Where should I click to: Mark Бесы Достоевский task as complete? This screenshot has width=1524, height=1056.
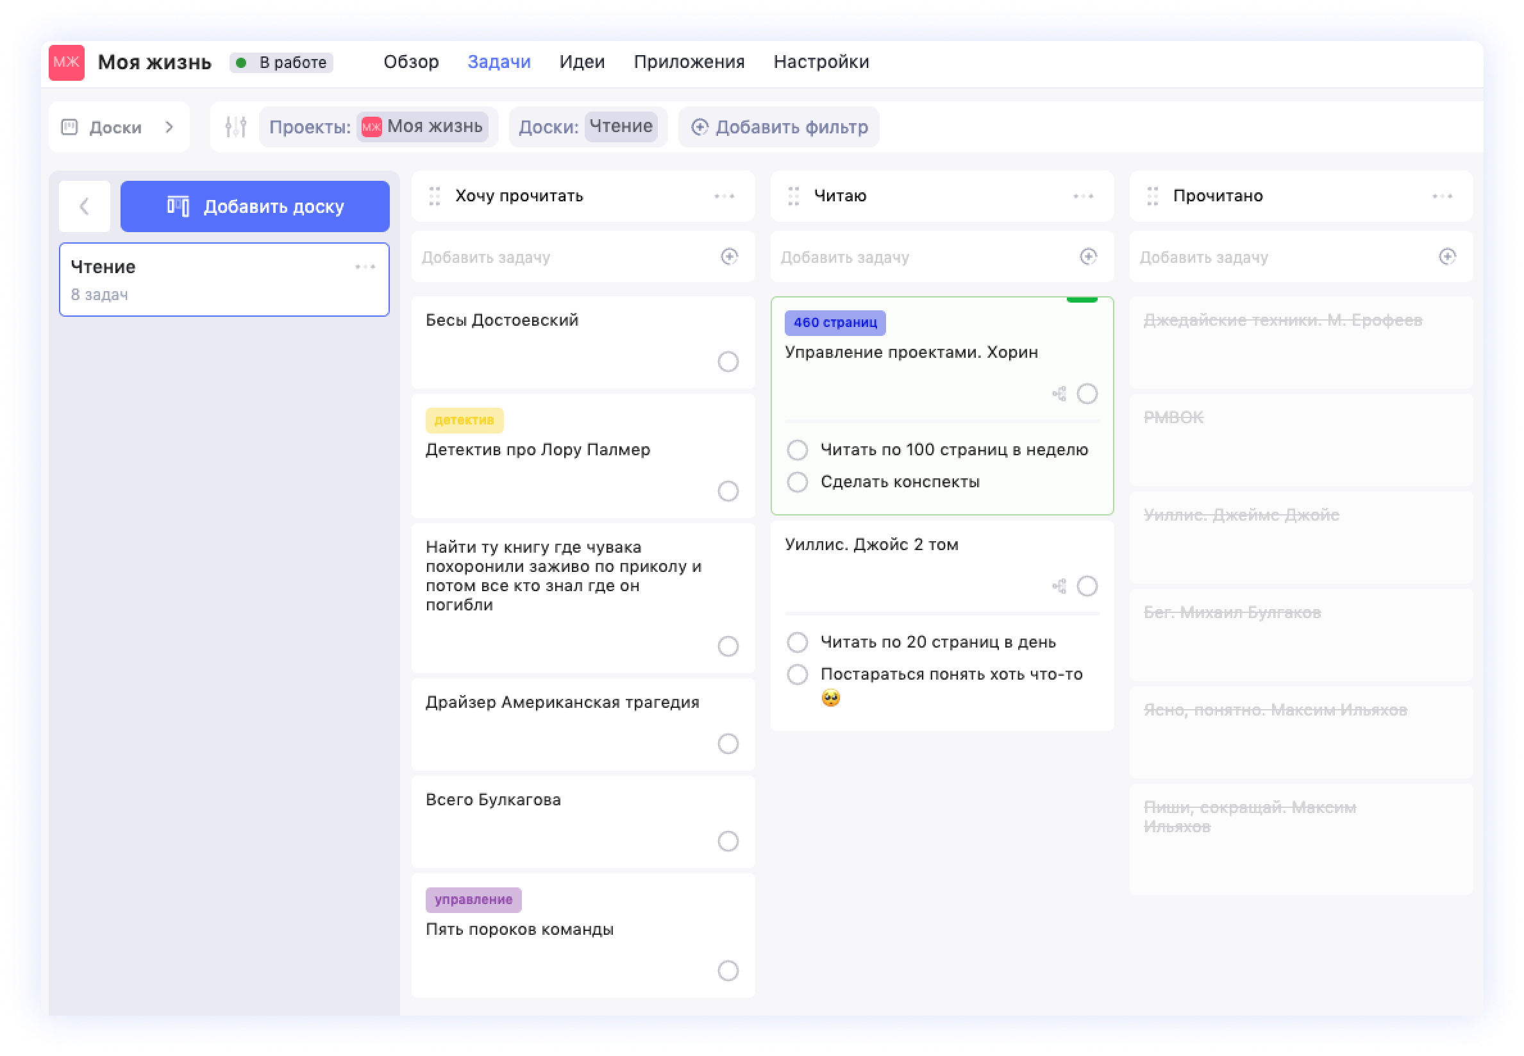tap(728, 362)
